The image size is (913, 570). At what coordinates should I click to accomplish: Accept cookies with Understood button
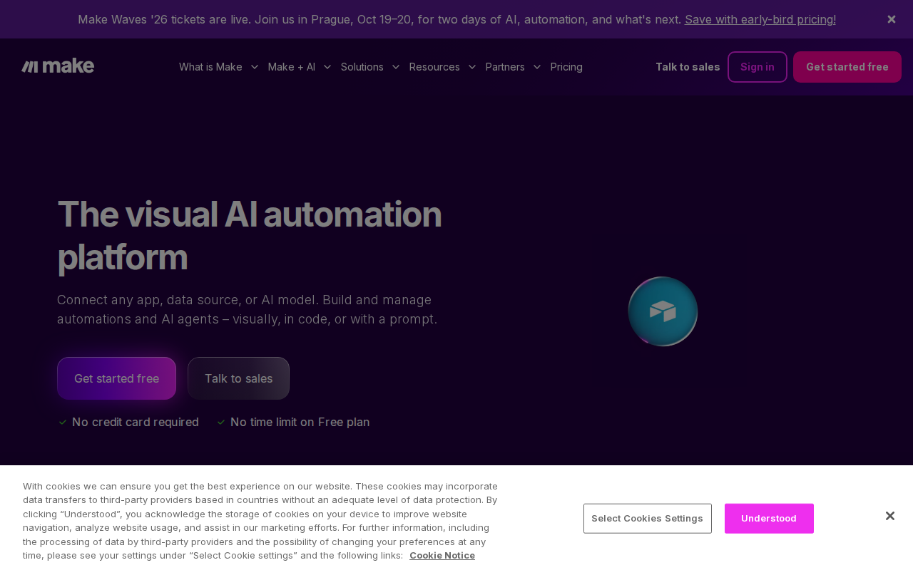[x=769, y=519]
